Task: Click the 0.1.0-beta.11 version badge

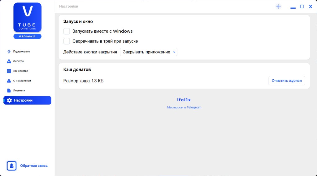Action: click(27, 36)
